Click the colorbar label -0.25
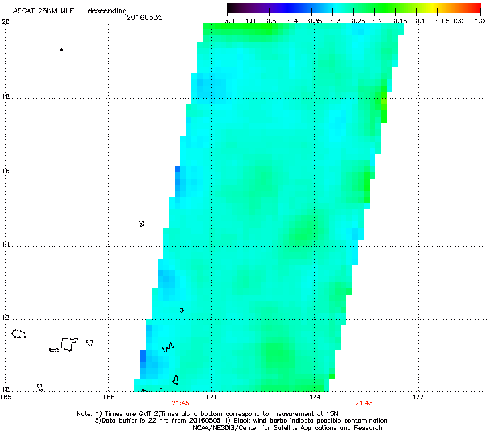Viewport: 492px width, 432px height. pos(356,21)
